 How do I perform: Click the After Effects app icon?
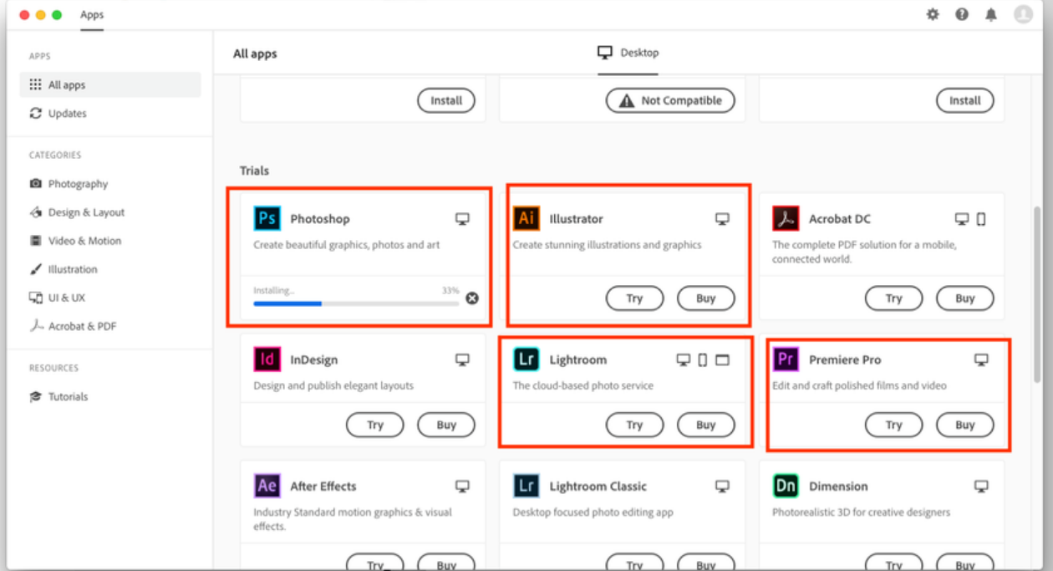[x=267, y=486]
